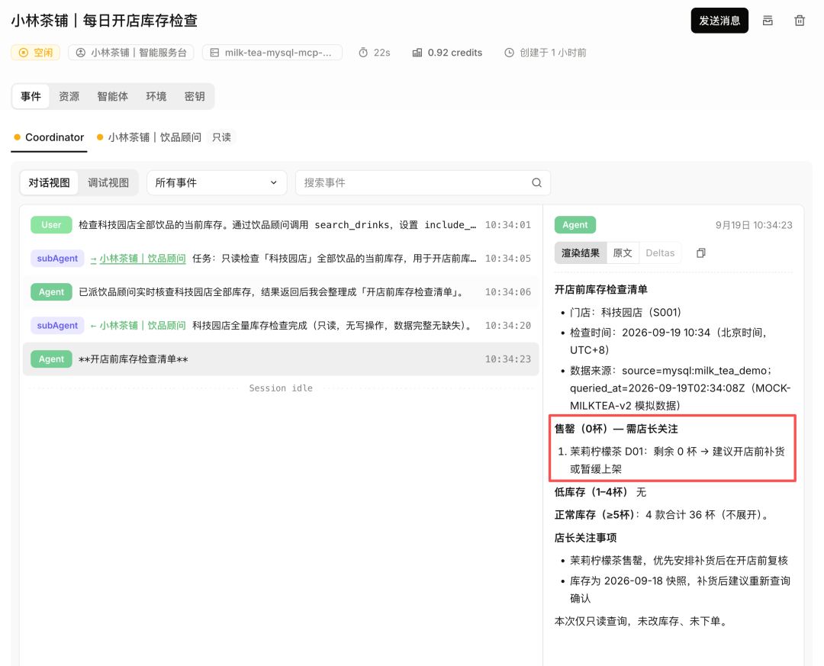Switch to the Deltas view tab

point(659,253)
